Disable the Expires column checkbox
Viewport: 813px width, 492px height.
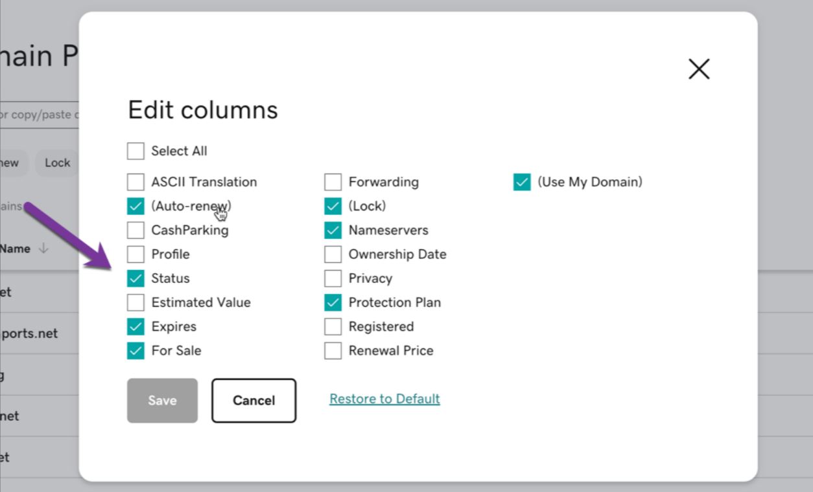[x=135, y=327]
